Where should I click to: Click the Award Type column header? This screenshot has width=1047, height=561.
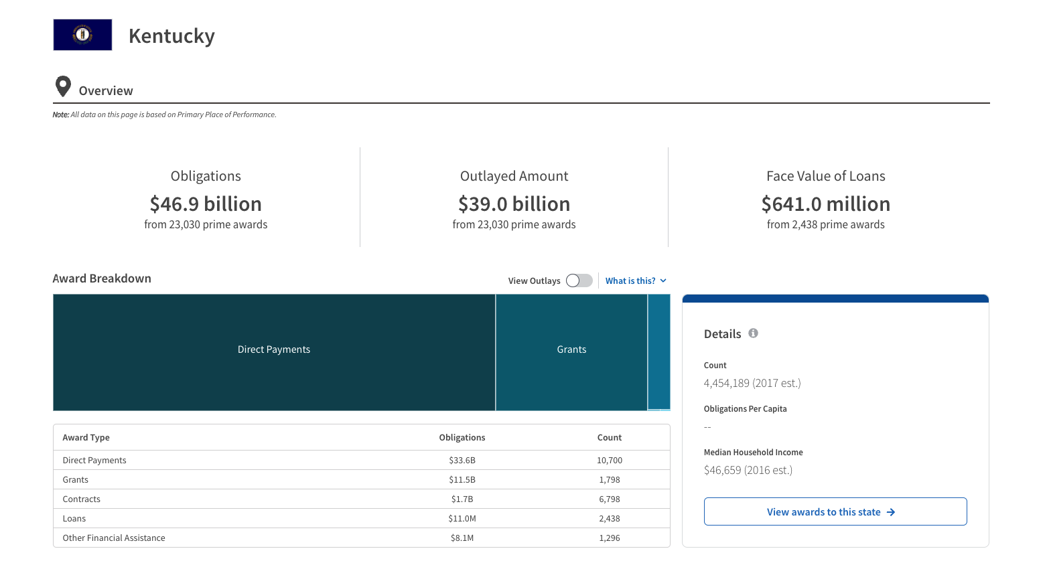point(86,438)
